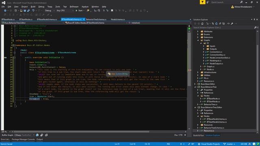This screenshot has width=260, height=146.
Task: Open the Package Manager Console tab
Action: (x=23, y=140)
